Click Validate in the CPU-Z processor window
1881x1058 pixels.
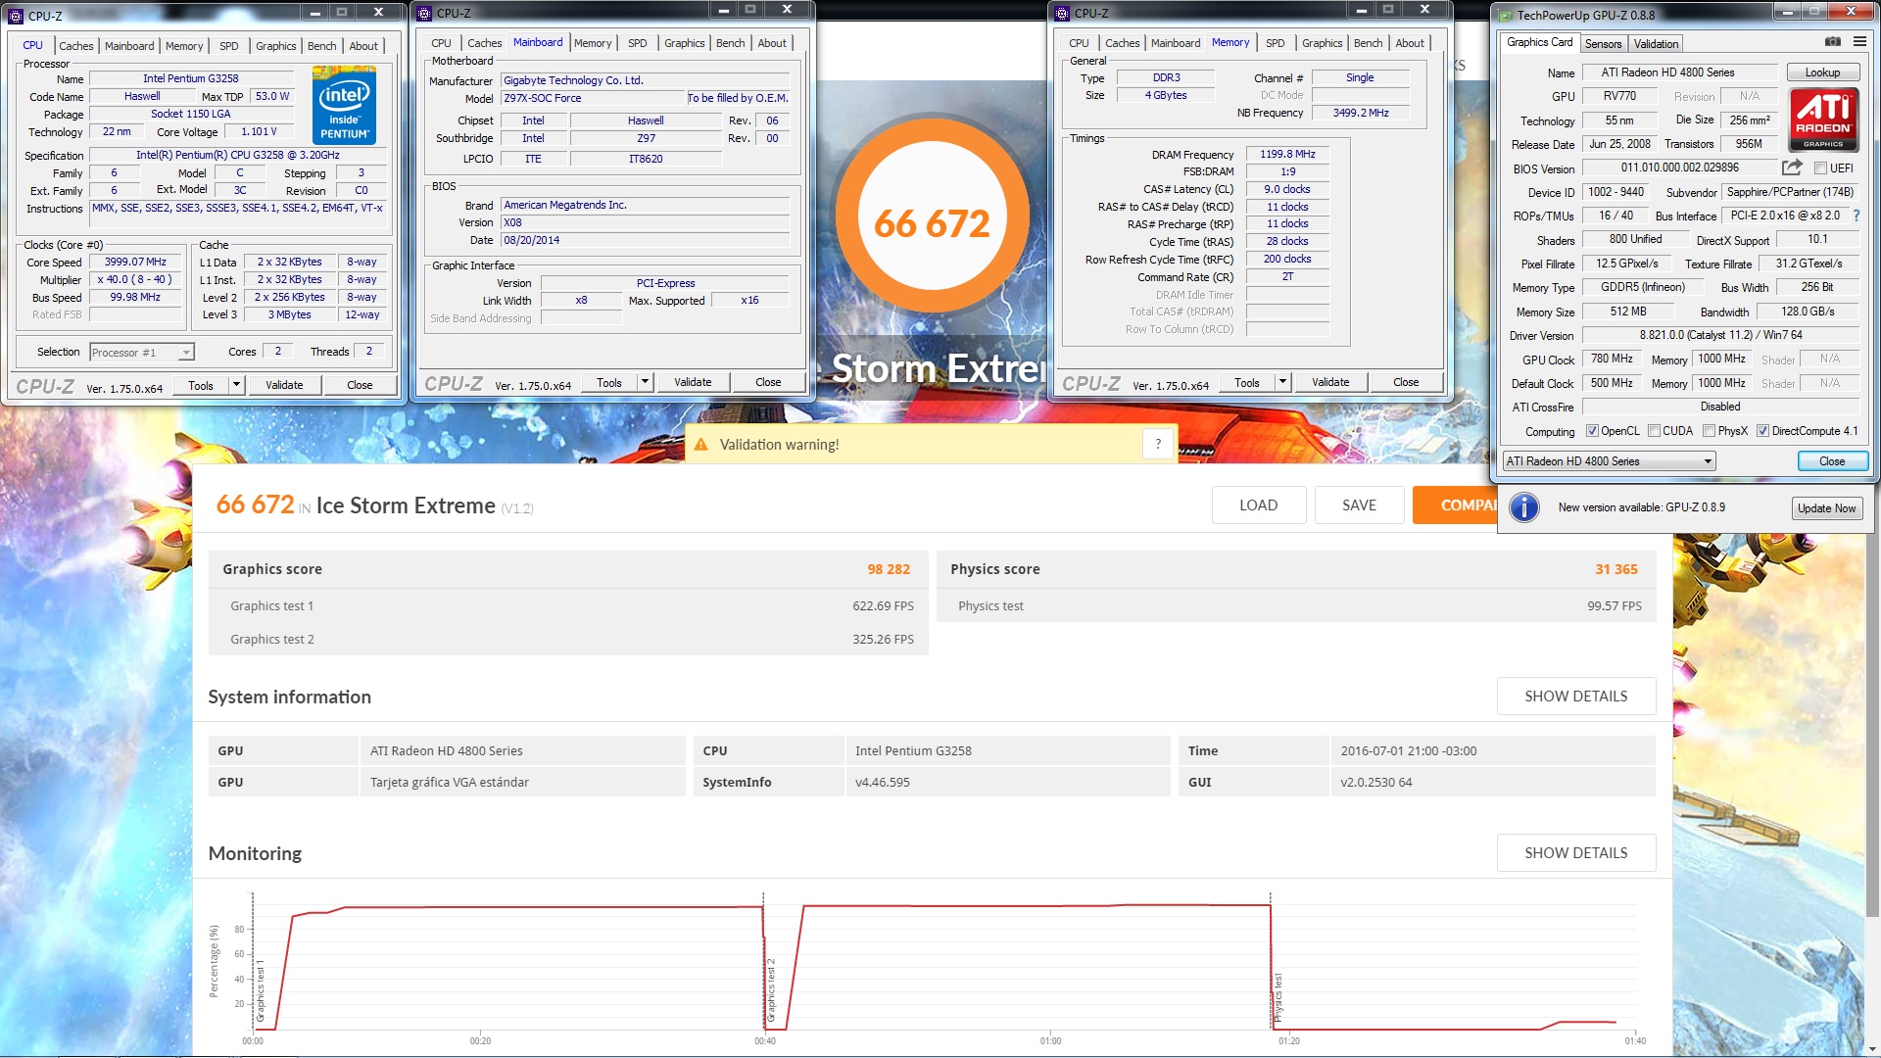tap(284, 386)
